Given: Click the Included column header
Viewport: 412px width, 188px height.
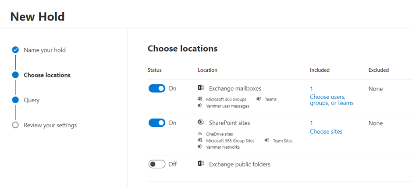Looking at the screenshot, I should tap(320, 70).
